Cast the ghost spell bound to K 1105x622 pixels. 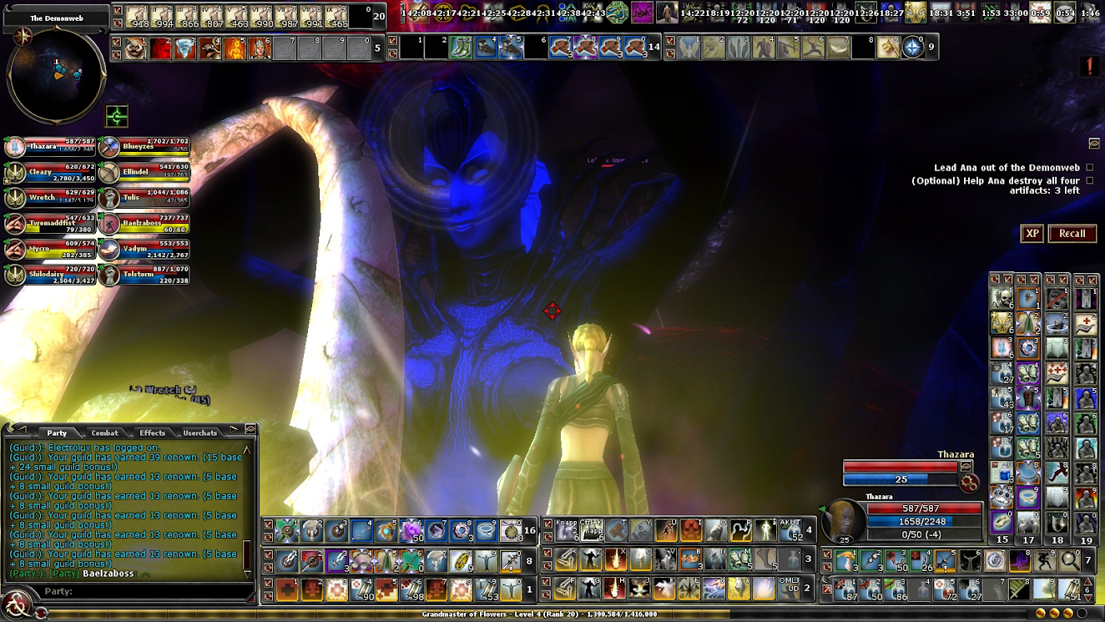pyautogui.click(x=665, y=589)
